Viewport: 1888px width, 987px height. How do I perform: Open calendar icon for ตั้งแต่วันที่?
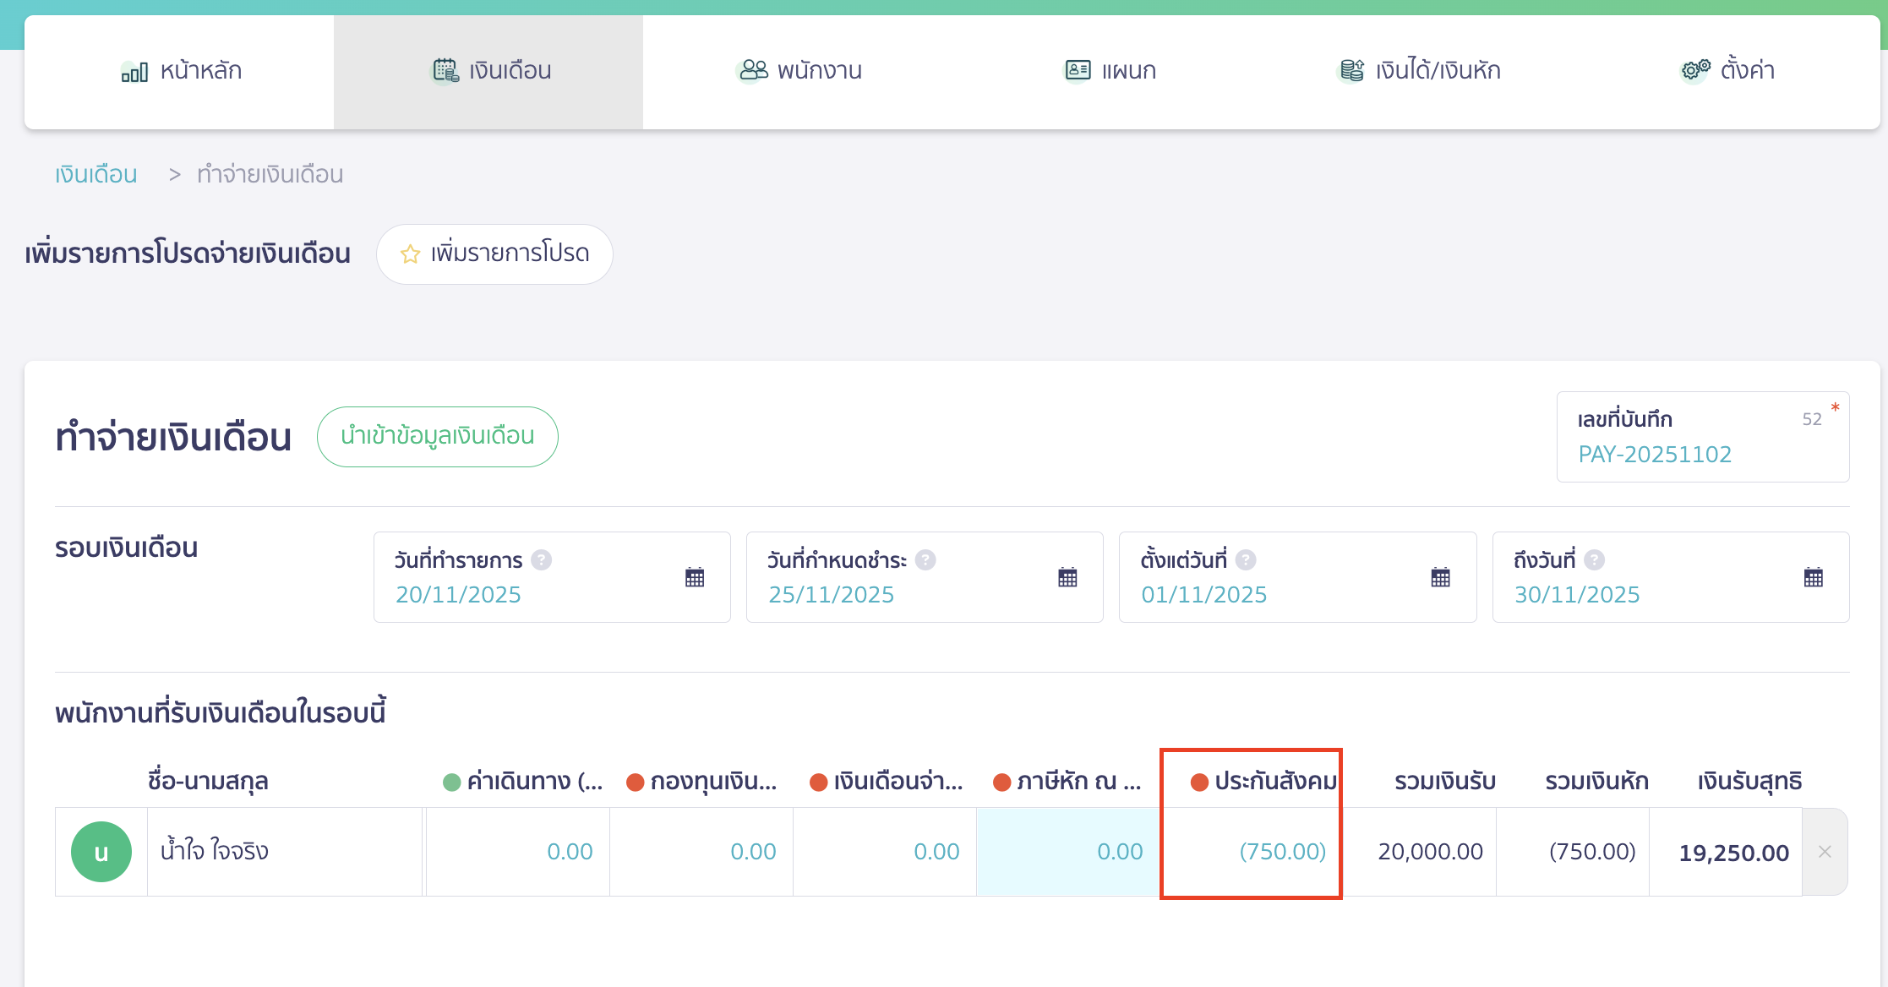coord(1440,578)
